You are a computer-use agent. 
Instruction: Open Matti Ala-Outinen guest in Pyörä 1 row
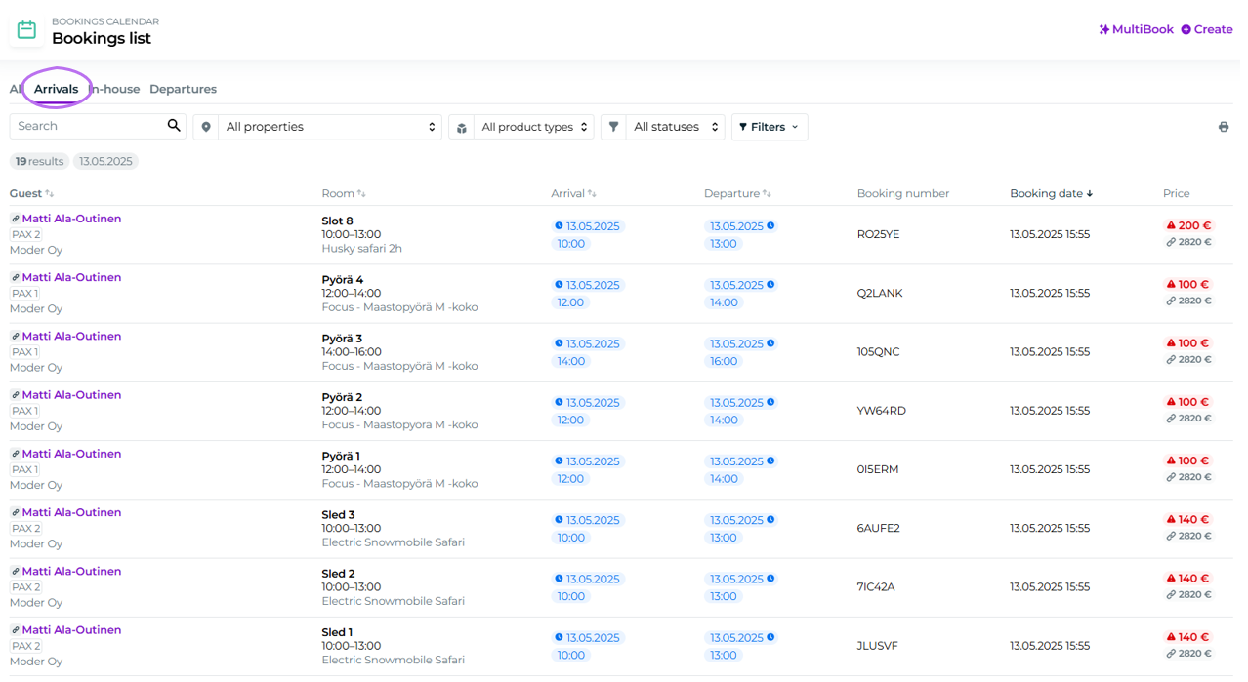(x=72, y=454)
